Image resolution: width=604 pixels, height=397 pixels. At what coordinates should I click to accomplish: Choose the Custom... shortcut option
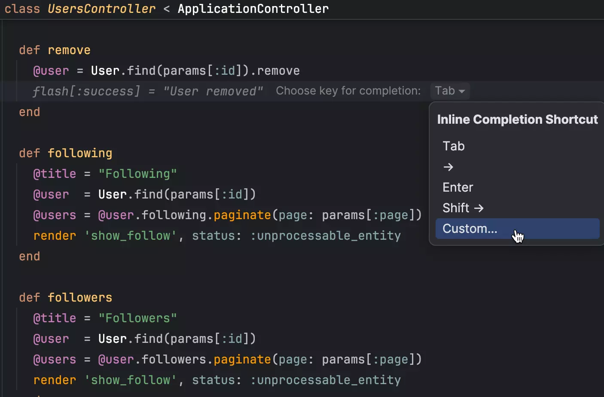470,229
